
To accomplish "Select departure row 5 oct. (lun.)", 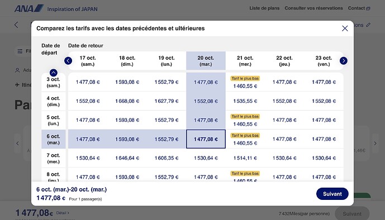I will tap(54, 120).
